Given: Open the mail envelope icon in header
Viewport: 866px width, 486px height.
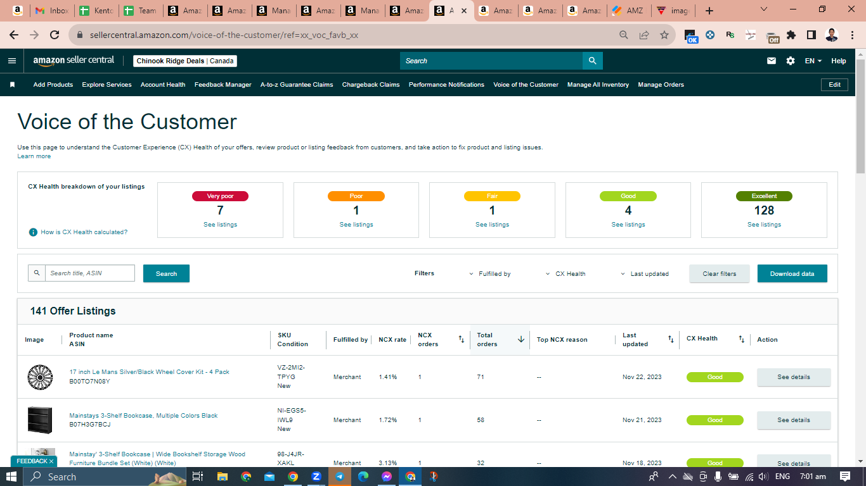Looking at the screenshot, I should coord(772,61).
